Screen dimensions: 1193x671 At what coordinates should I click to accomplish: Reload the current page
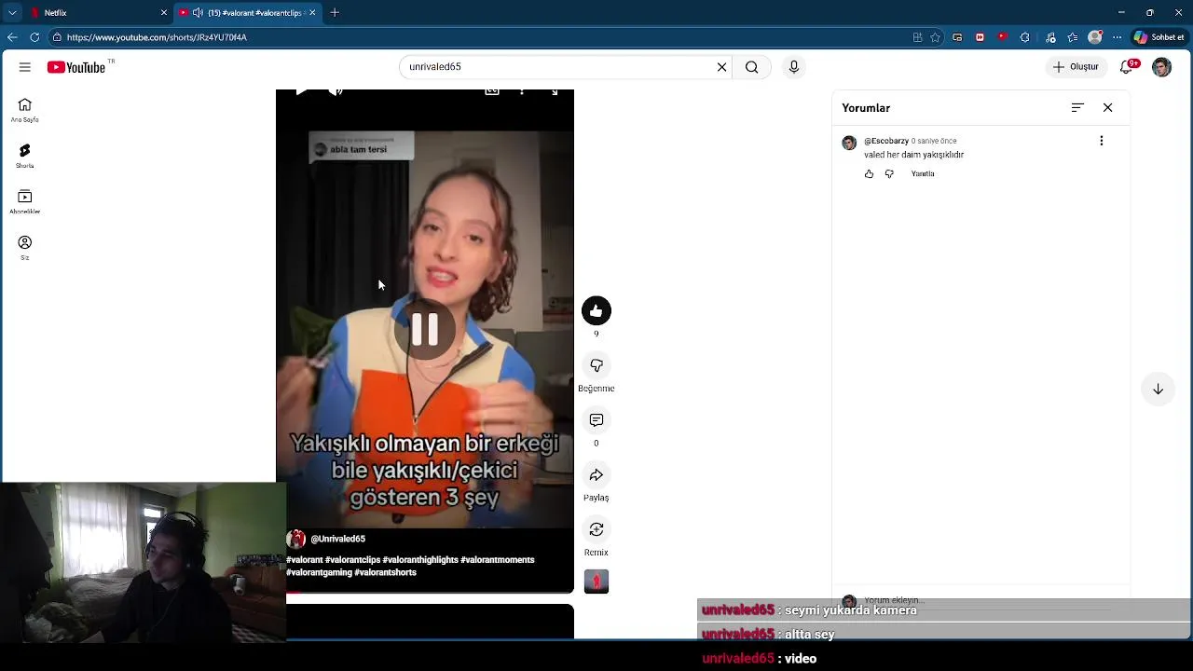click(x=34, y=37)
